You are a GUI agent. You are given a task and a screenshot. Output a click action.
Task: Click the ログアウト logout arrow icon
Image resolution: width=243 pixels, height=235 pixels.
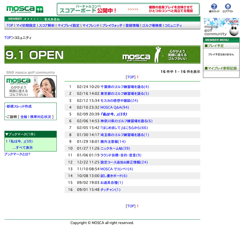[228, 6]
